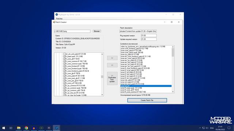
Task: Uncheck fr_core_common.xpak checkbox
Action: click(65, 64)
